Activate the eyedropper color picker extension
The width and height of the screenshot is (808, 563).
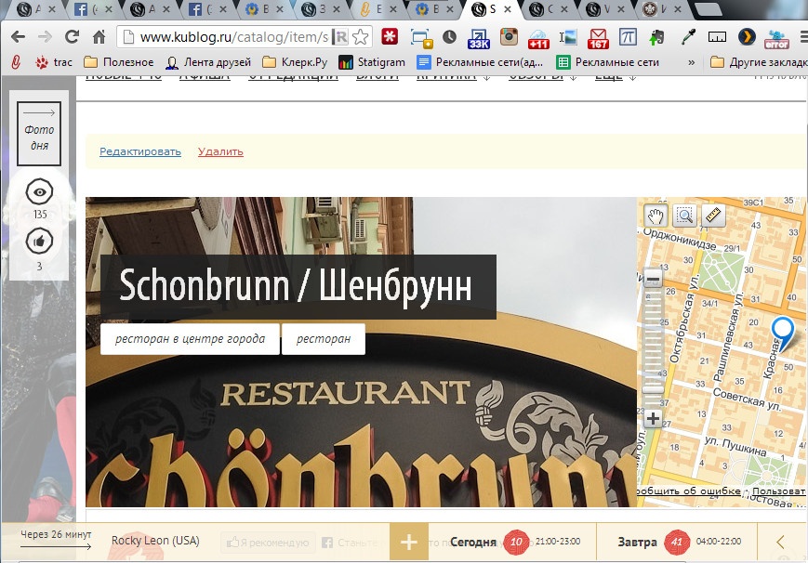pos(688,36)
